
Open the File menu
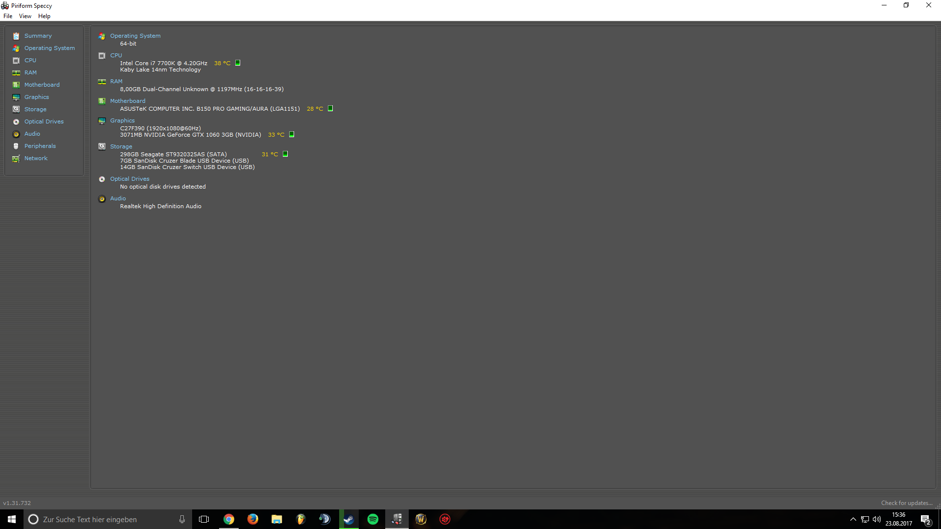pyautogui.click(x=8, y=16)
